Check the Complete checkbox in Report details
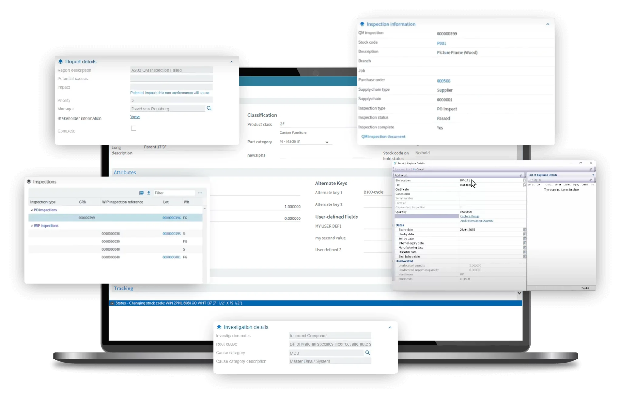 [133, 128]
